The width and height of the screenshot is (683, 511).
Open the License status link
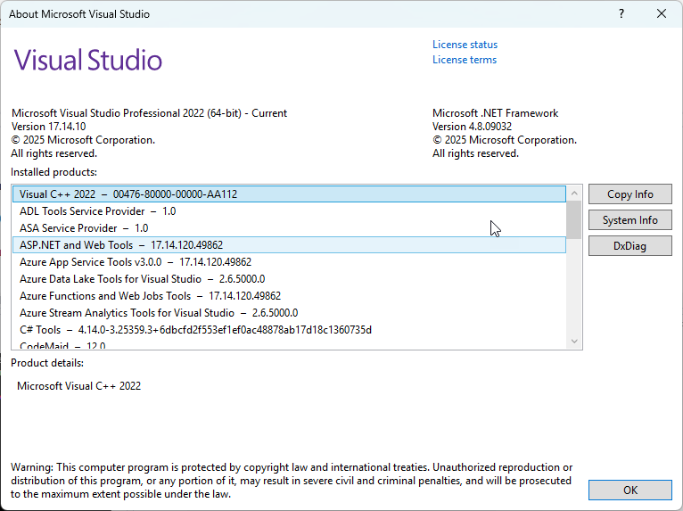click(465, 45)
